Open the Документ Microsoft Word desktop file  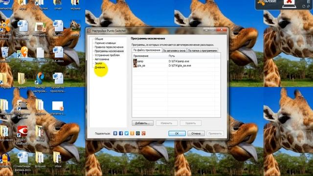(22, 30)
